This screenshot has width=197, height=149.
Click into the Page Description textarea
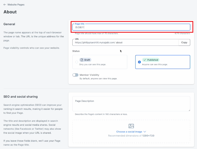click(x=131, y=104)
